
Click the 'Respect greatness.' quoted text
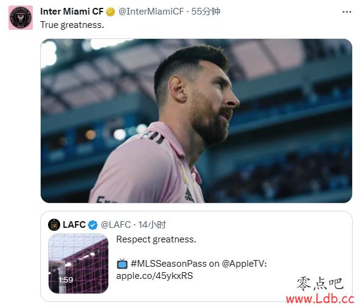(x=156, y=239)
